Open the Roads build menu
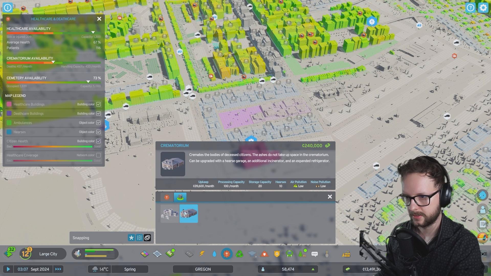This screenshot has width=491, height=276. pyautogui.click(x=189, y=254)
